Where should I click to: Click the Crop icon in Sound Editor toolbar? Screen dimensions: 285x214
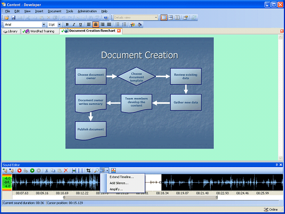pyautogui.click(x=89, y=170)
